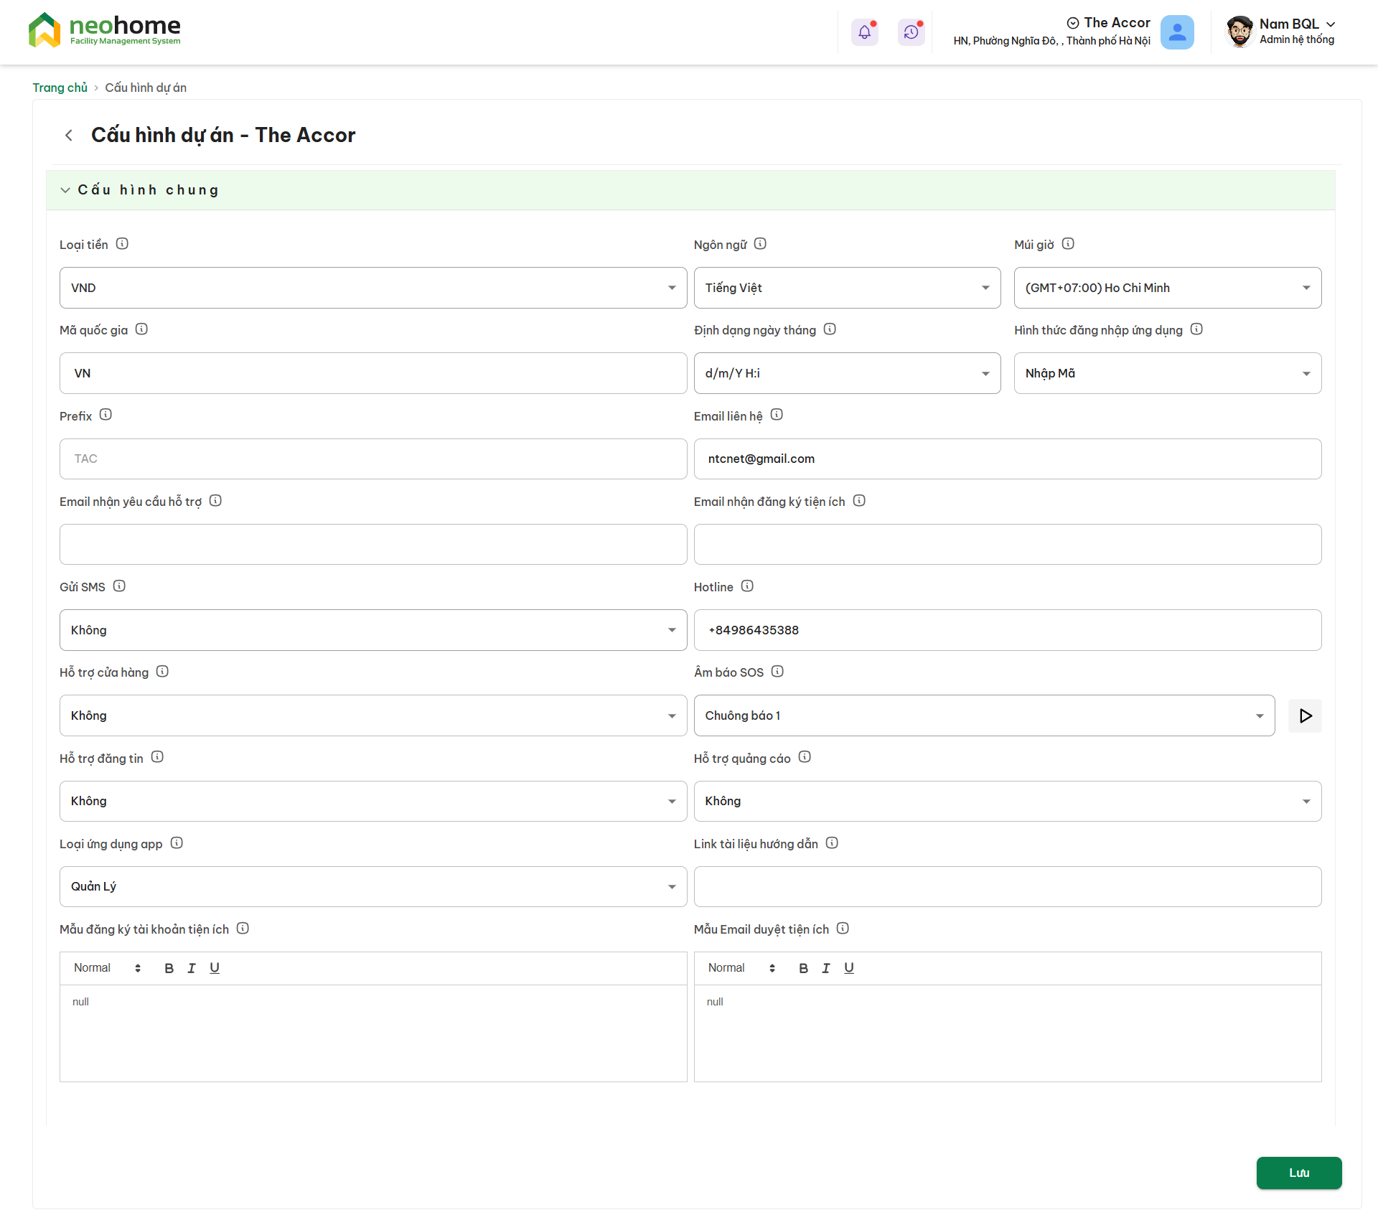Open the Ngôn ngữ Tiếng Việt dropdown
The width and height of the screenshot is (1378, 1225).
(847, 288)
